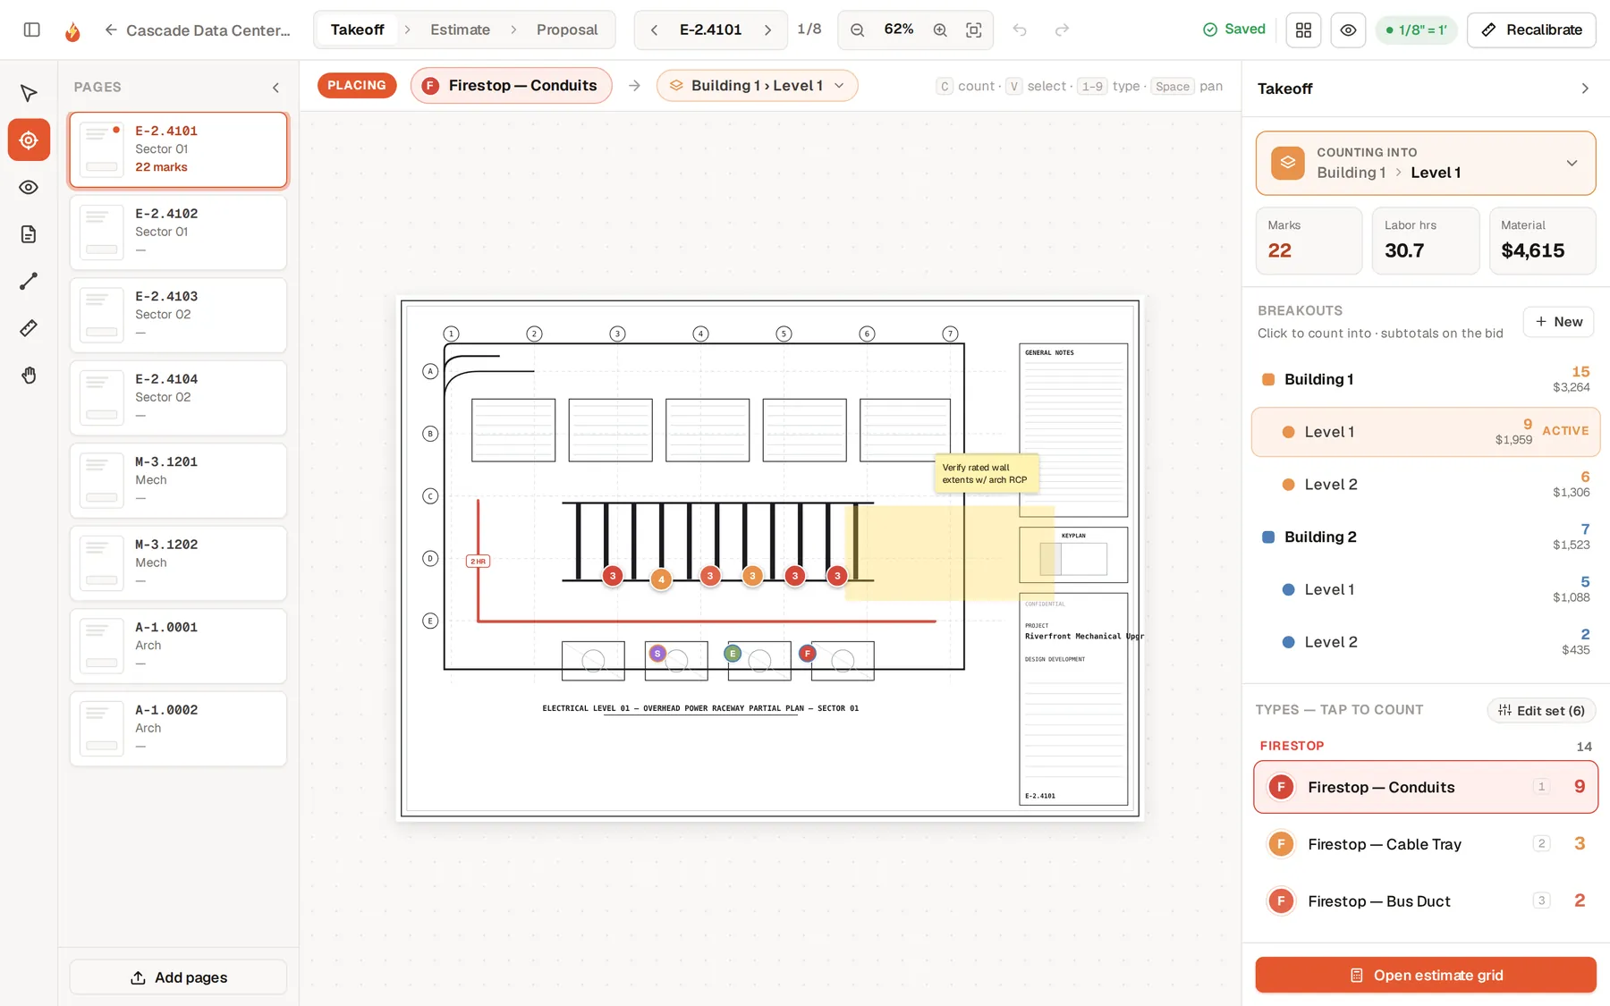Expand the Counting Into selector
The height and width of the screenshot is (1006, 1610).
point(1425,163)
